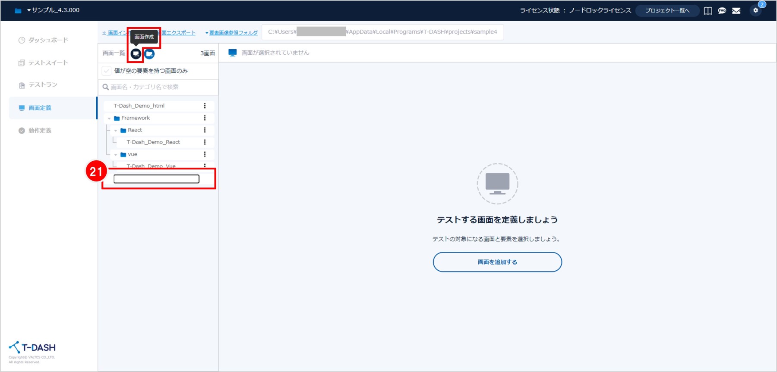Open the FAQ speech bubble icon

722,11
